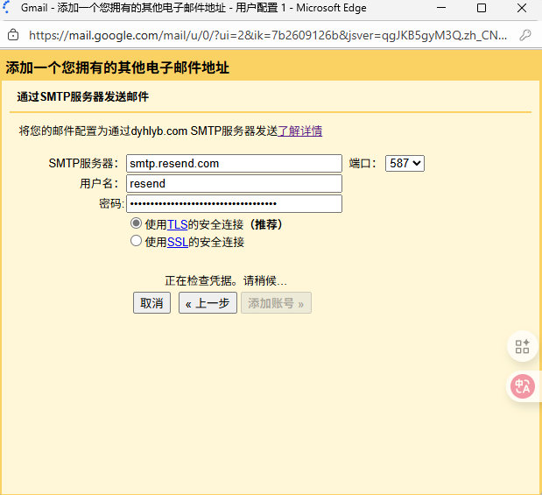Screen dimensions: 542x495
Task: Click the 通过SMTP服务器发送邮件 heading
Action: click(83, 97)
